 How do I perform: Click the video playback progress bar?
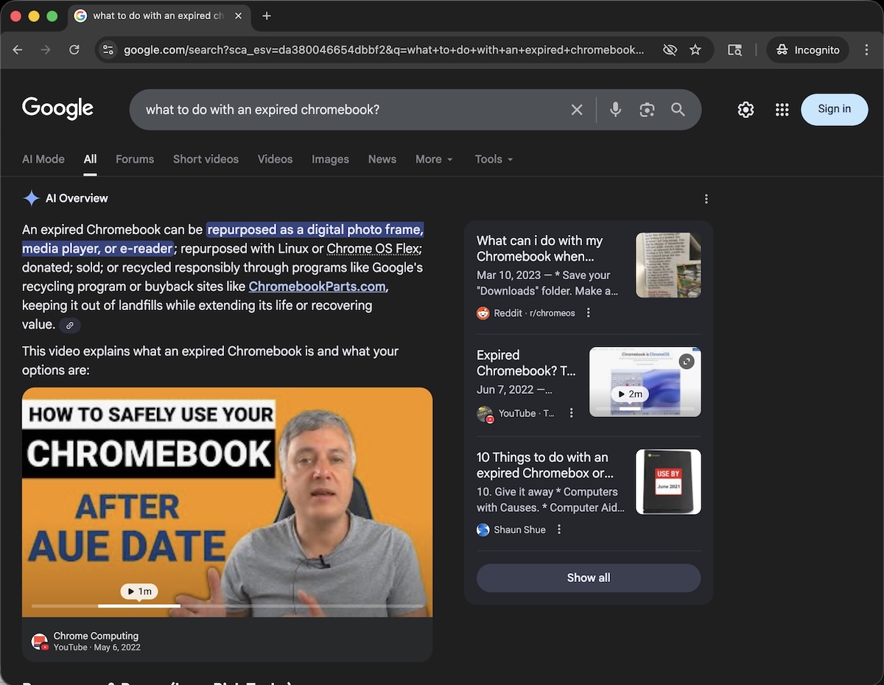pyautogui.click(x=228, y=605)
